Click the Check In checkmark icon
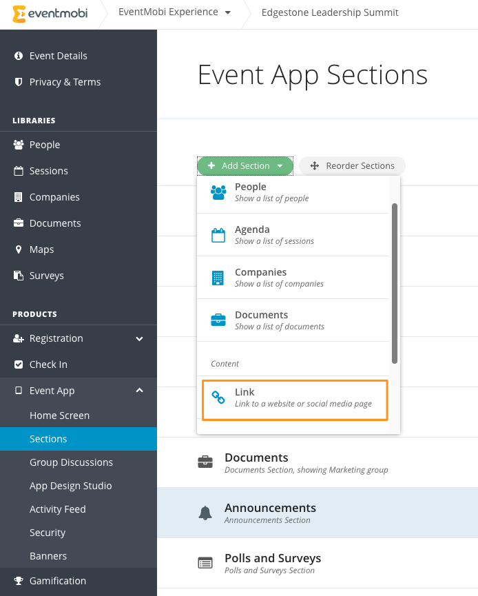 pos(18,364)
